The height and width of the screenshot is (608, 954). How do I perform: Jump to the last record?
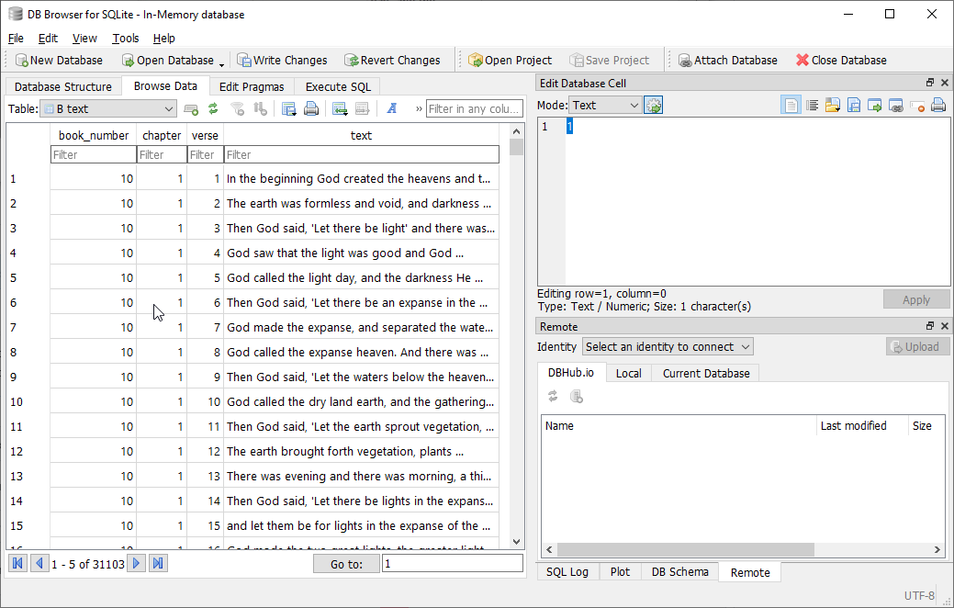157,561
